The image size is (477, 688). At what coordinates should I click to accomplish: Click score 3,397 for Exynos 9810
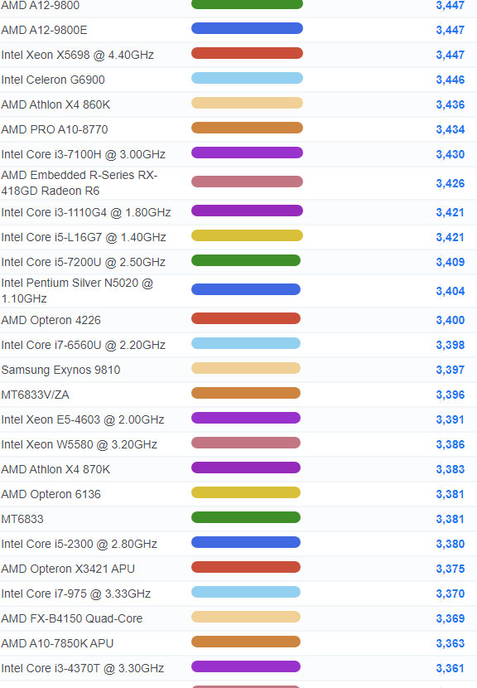click(x=450, y=370)
